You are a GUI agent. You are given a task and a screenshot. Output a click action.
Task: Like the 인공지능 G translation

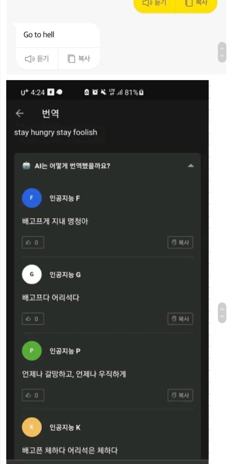point(33,319)
